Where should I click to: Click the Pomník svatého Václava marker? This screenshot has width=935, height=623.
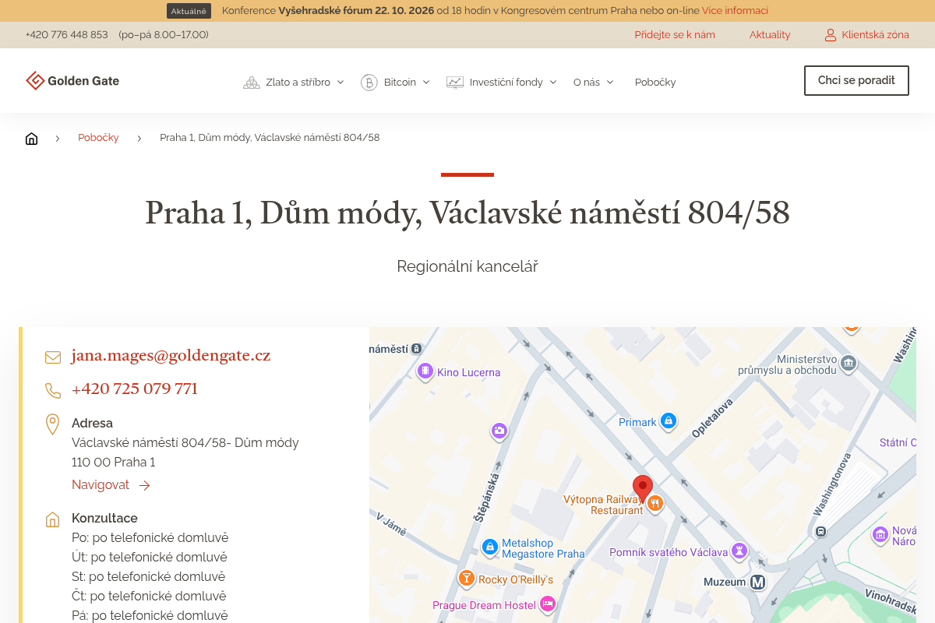click(x=739, y=551)
